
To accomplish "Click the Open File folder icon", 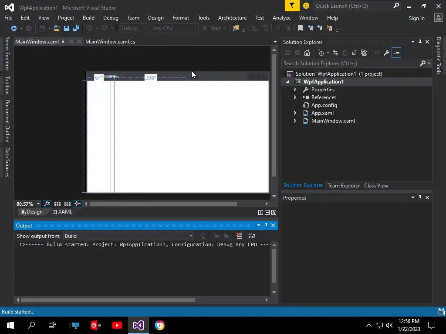I will 57,28.
